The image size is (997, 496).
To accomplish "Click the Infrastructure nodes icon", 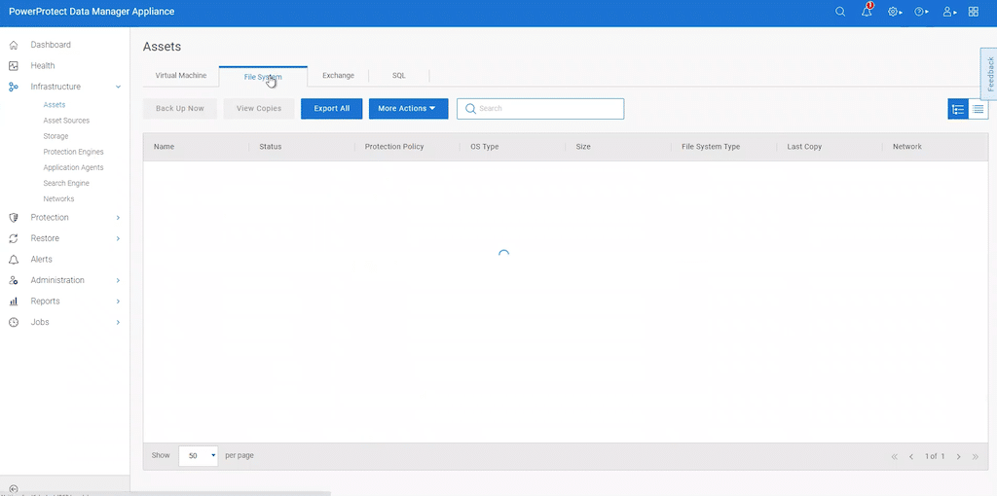I will [x=14, y=87].
